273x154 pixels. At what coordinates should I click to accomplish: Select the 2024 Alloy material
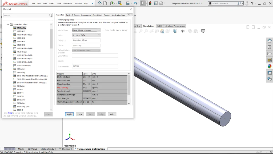21,103
